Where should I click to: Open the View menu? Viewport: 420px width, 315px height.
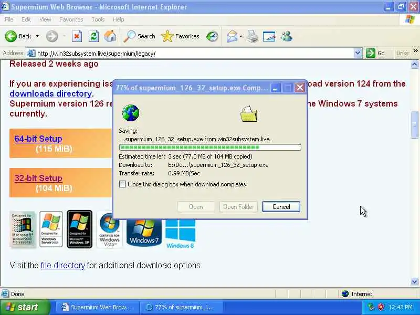click(45, 19)
